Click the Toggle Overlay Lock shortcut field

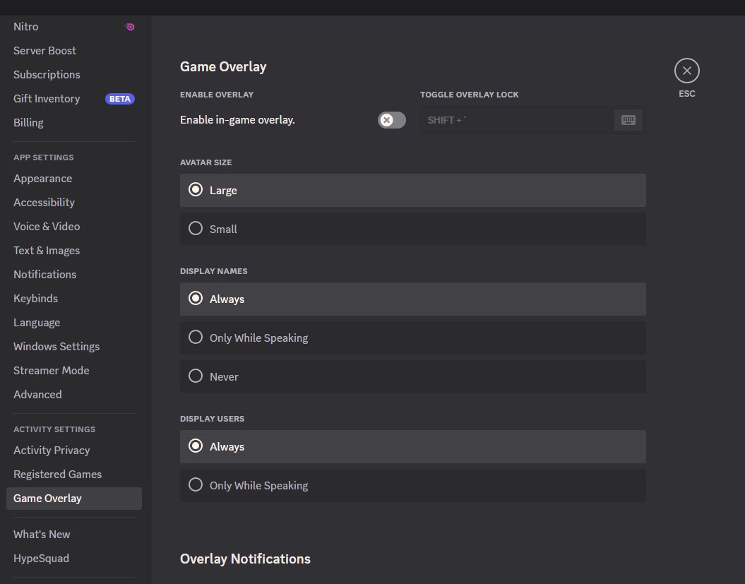[x=515, y=119]
